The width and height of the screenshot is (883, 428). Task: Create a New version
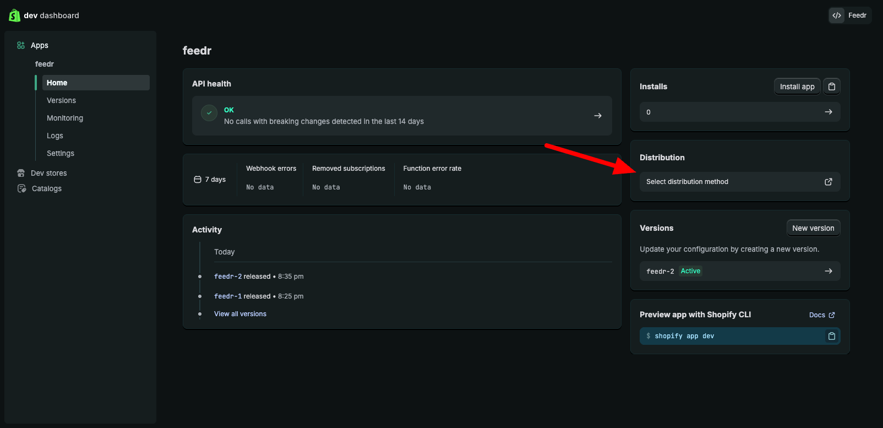[813, 228]
